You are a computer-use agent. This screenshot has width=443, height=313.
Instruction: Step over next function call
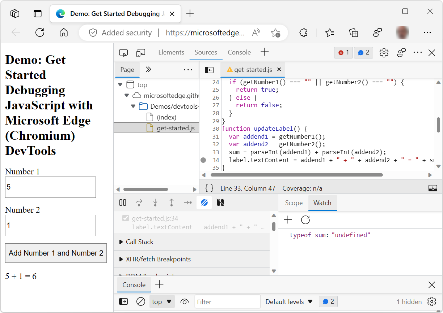click(x=139, y=203)
